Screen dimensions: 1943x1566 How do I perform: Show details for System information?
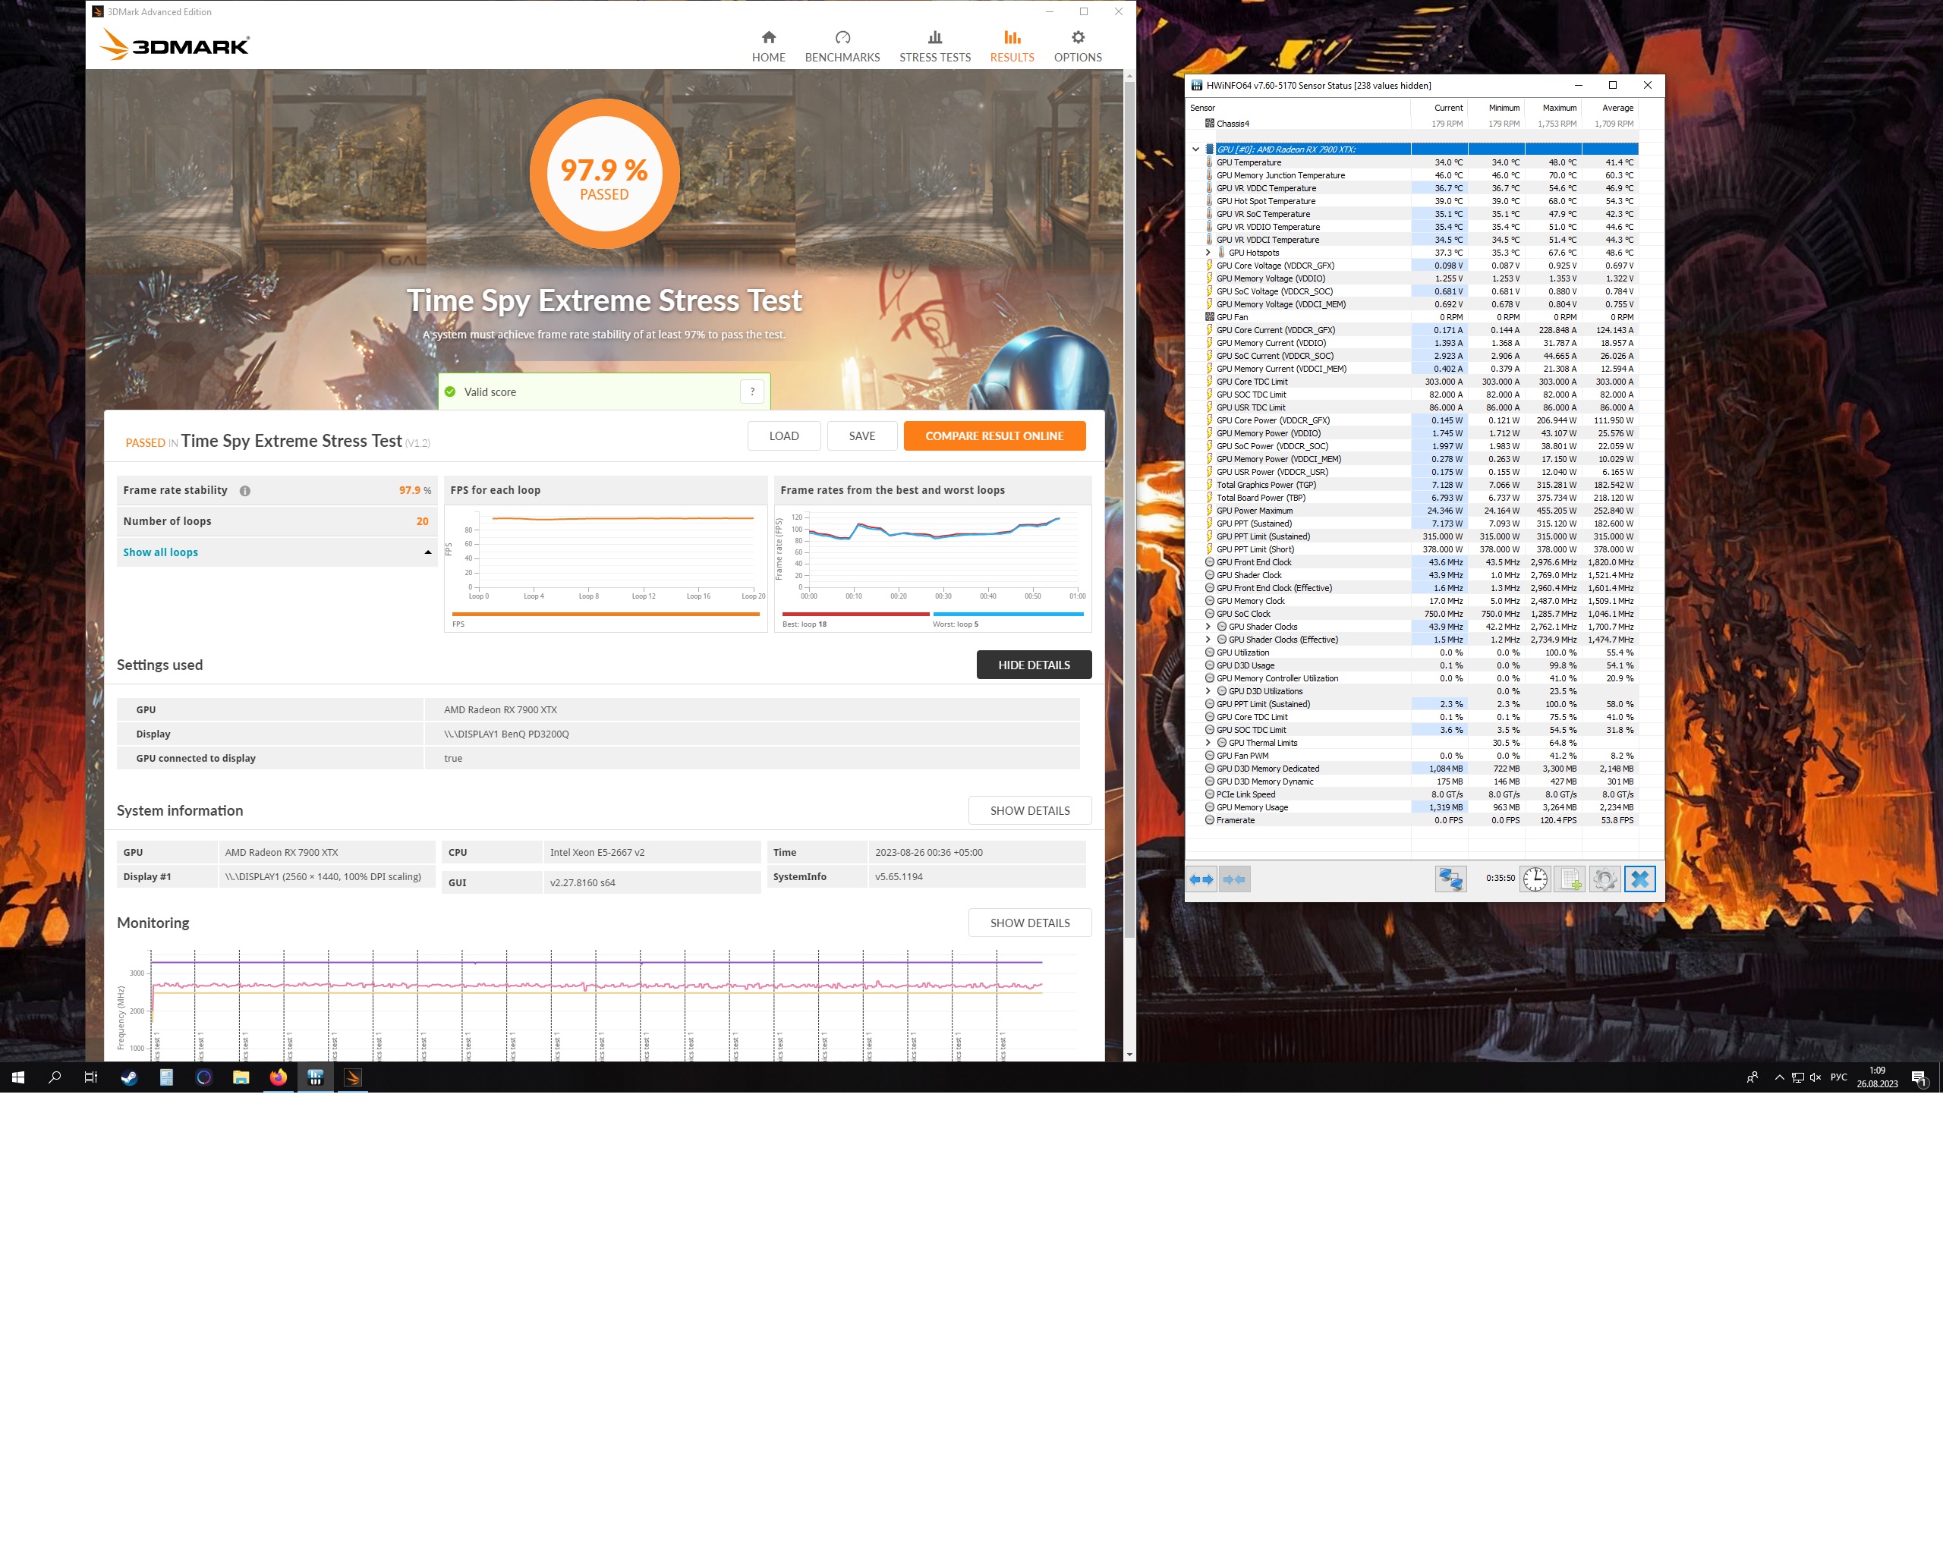(x=1029, y=810)
